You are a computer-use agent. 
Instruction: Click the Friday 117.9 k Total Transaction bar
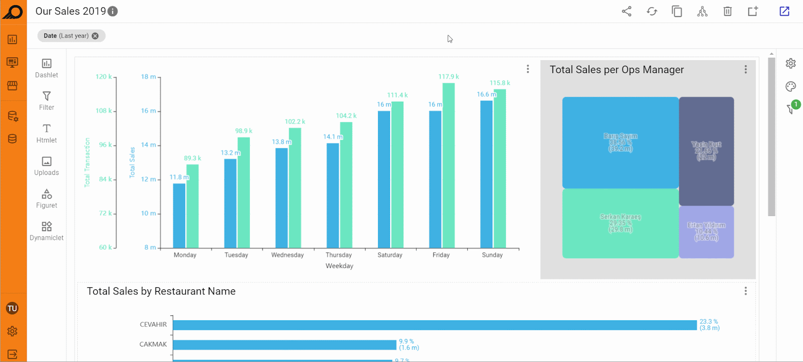point(449,165)
